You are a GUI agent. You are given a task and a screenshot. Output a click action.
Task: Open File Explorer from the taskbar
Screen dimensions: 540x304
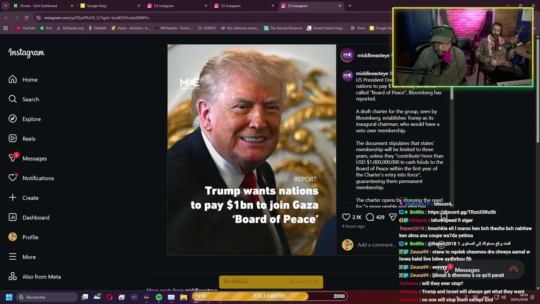tap(184, 297)
